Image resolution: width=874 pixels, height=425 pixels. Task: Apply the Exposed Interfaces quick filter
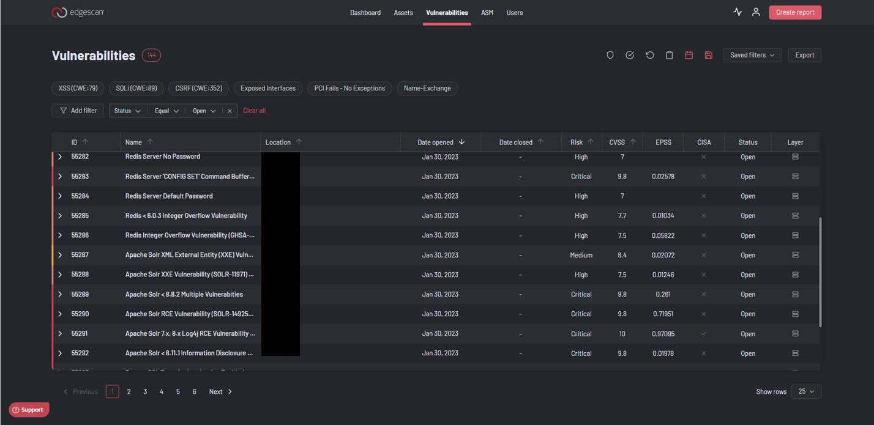click(268, 88)
